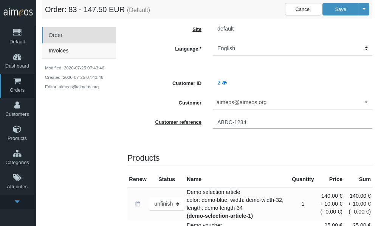This screenshot has width=378, height=226.
Task: Click the customer ID link 2
Action: tap(218, 83)
